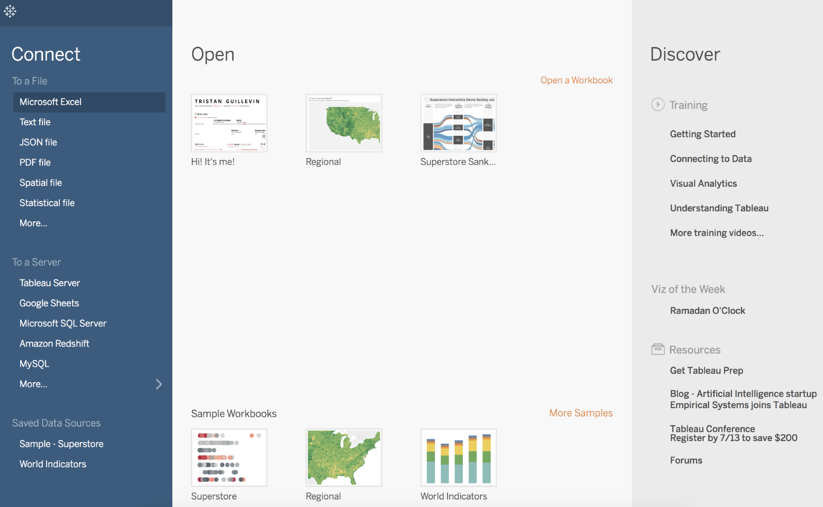This screenshot has width=823, height=507.
Task: Connect to Google Sheets
Action: [x=49, y=303]
